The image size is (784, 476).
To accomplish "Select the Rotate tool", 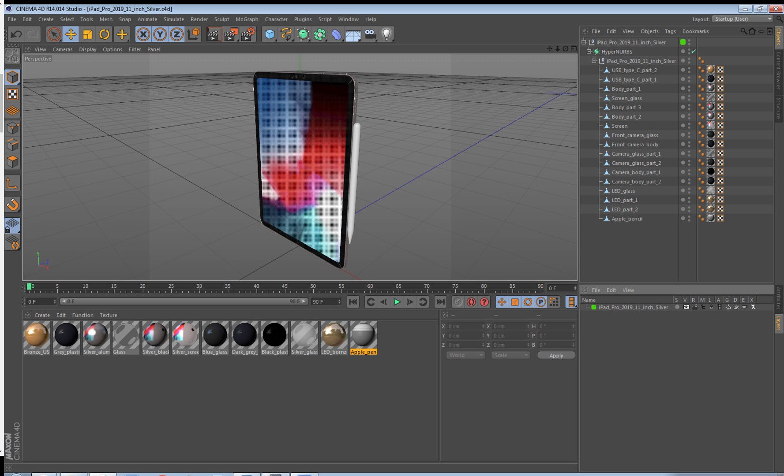I will [104, 34].
